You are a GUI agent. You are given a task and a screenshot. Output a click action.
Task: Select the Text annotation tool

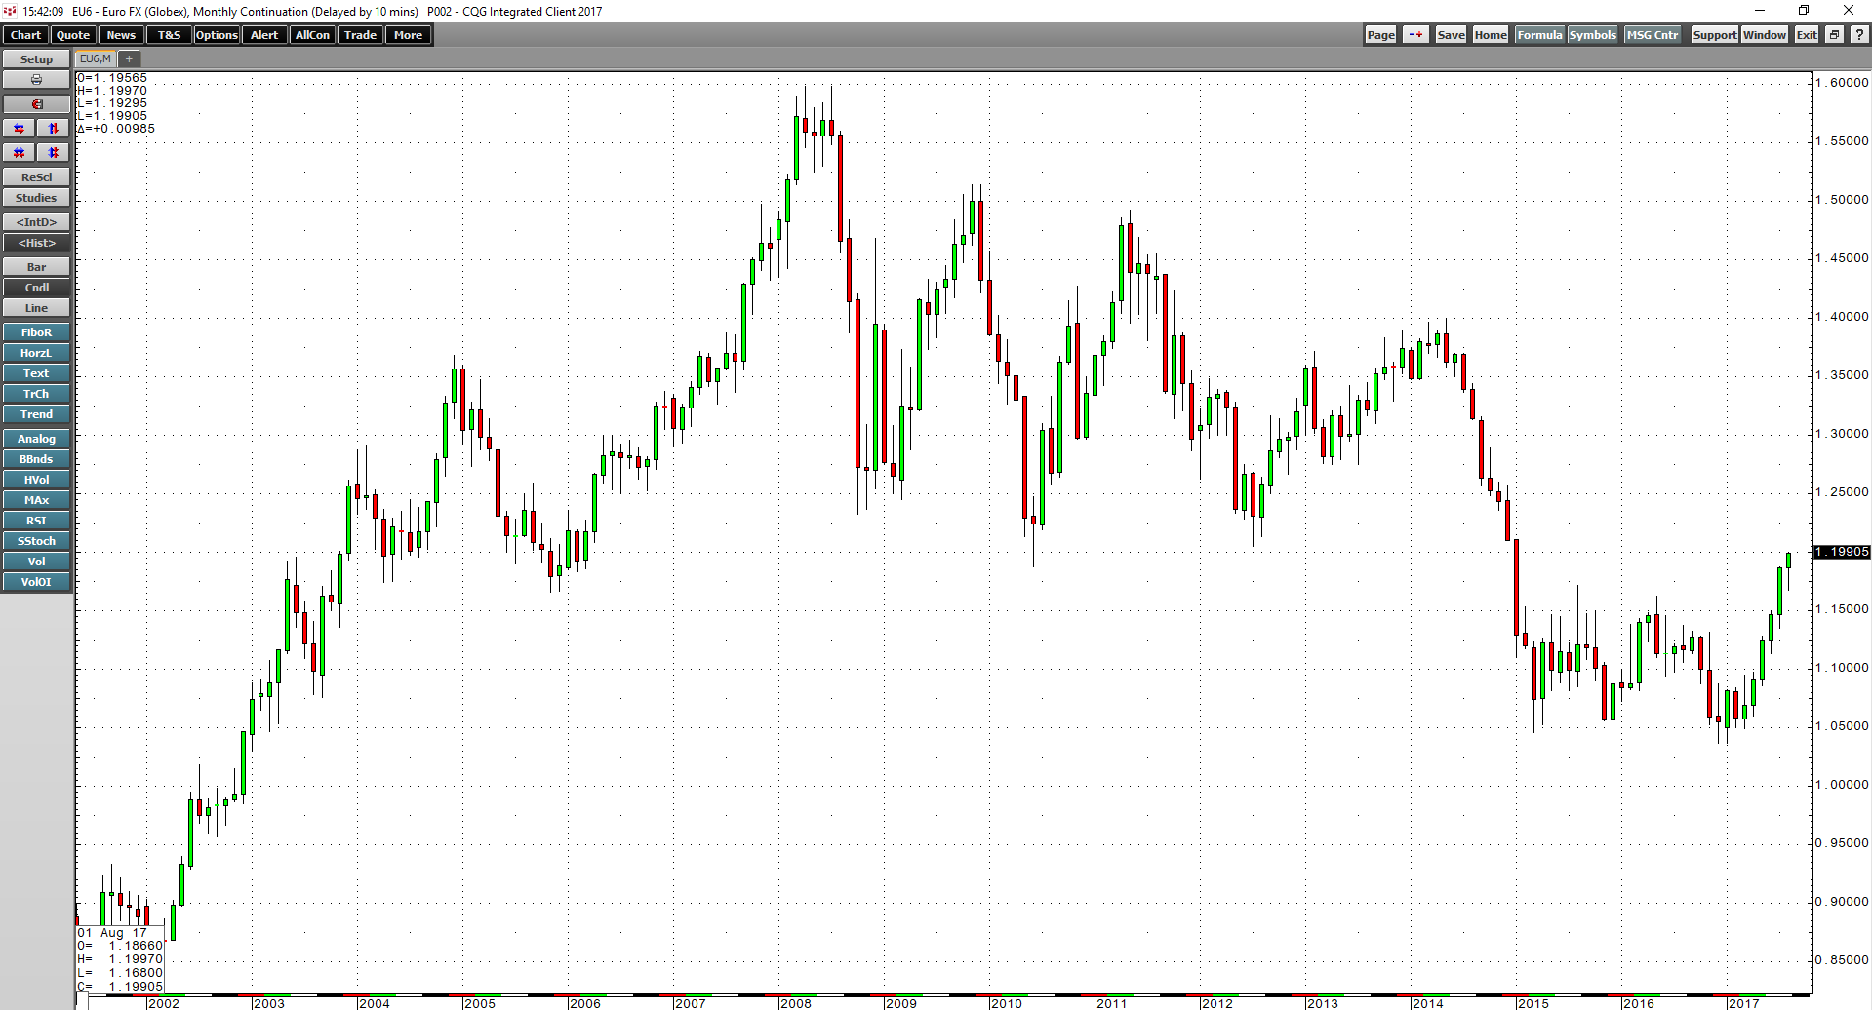point(36,373)
